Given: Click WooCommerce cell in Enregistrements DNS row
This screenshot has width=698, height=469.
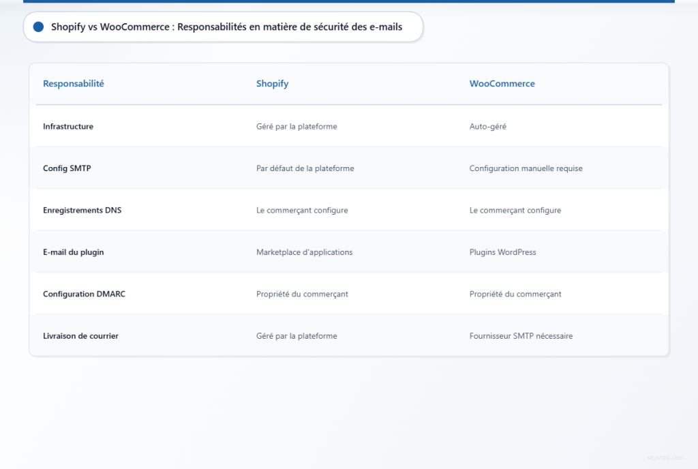Looking at the screenshot, I should pos(515,210).
